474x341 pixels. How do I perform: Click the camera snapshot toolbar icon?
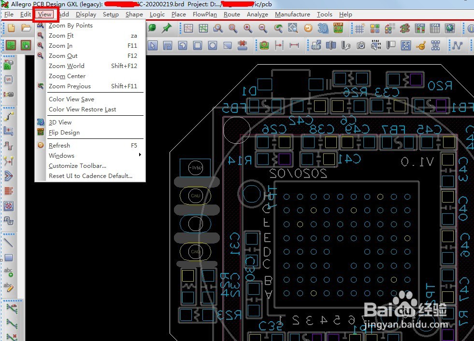click(361, 45)
